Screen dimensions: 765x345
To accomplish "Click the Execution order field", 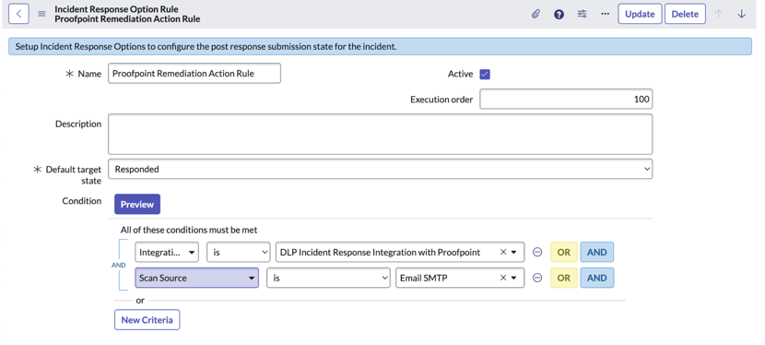I will click(566, 99).
